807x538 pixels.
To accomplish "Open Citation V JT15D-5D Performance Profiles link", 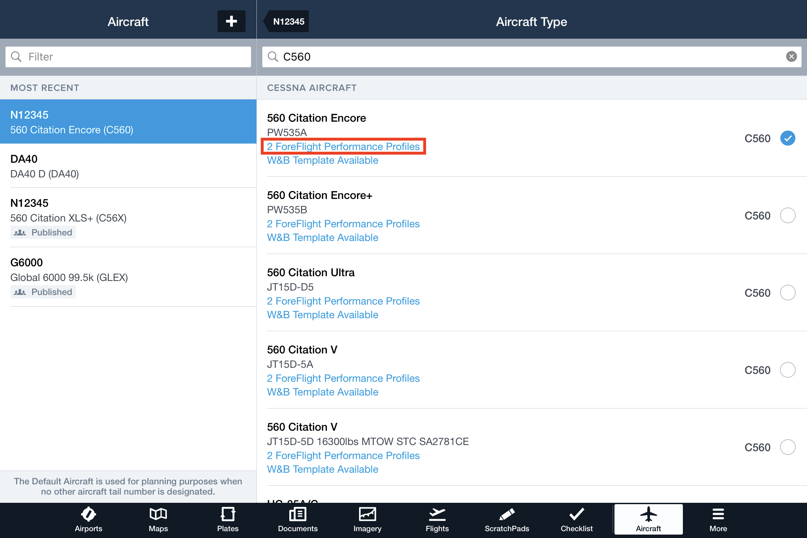I will [343, 455].
